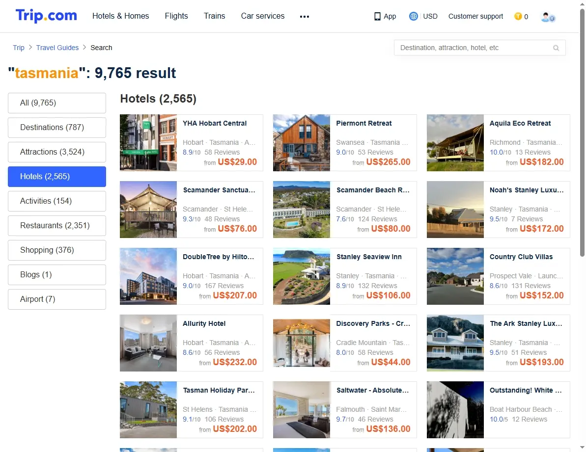This screenshot has height=452, width=586.
Task: Open Discovery Parks Cradle photo
Action: (302, 343)
